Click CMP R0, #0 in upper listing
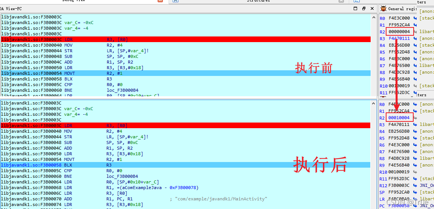Screen dimensions: 434x209 pyautogui.click(x=186, y=85)
